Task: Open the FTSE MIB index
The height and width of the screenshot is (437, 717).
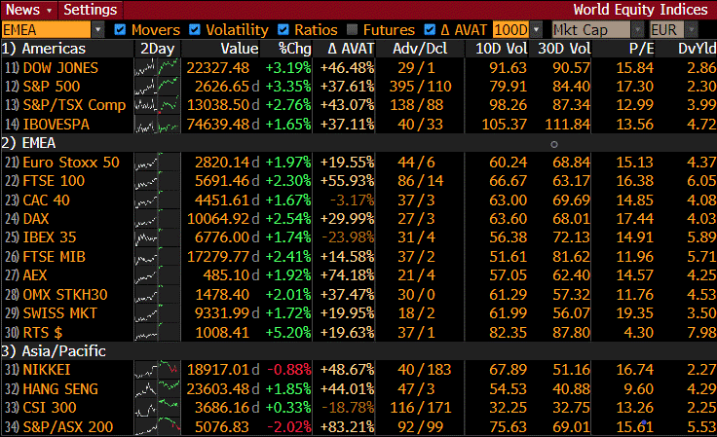Action: 54,257
